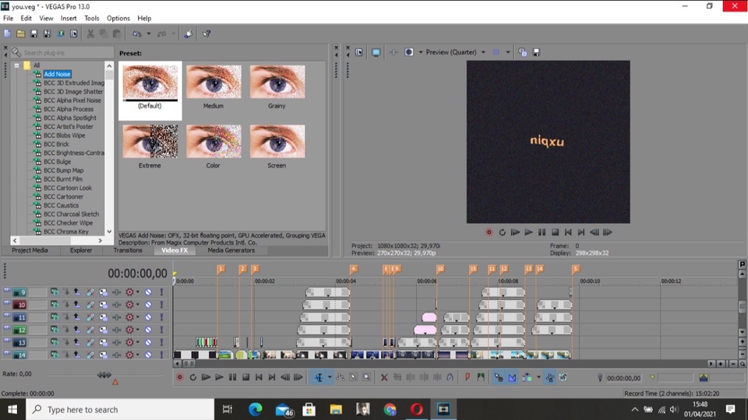Click the preview Loop Playback icon
This screenshot has height=420, width=748.
click(503, 233)
